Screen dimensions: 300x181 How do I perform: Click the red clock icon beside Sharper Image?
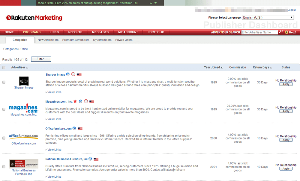coord(73,74)
